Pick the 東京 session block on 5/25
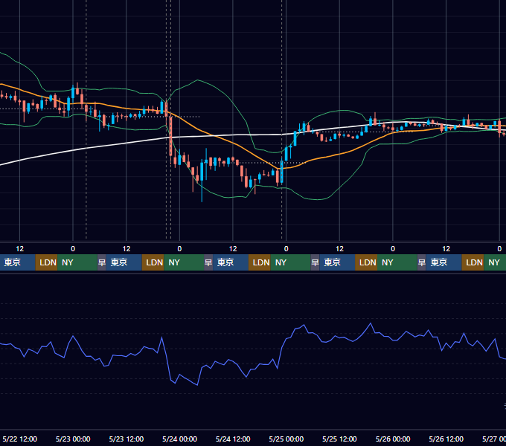This screenshot has height=446, width=506. click(x=337, y=262)
